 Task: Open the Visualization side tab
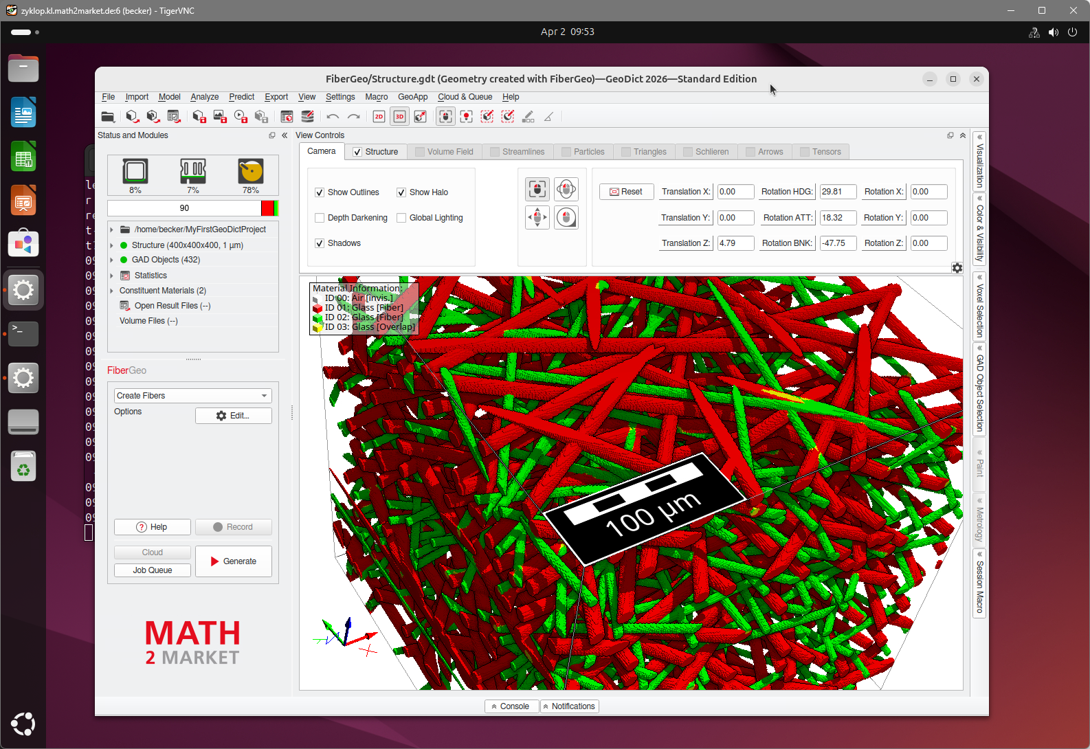click(980, 161)
